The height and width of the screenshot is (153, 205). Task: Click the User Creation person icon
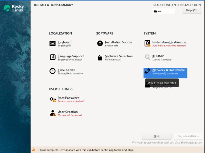pos(53,113)
